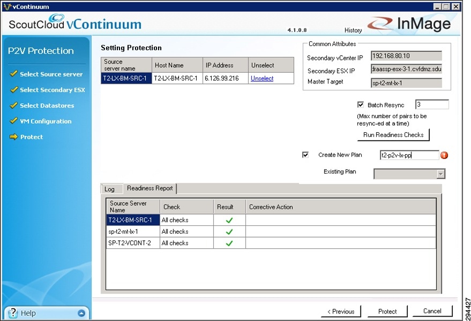Select the Select Source server step
The height and width of the screenshot is (321, 471).
[x=51, y=74]
